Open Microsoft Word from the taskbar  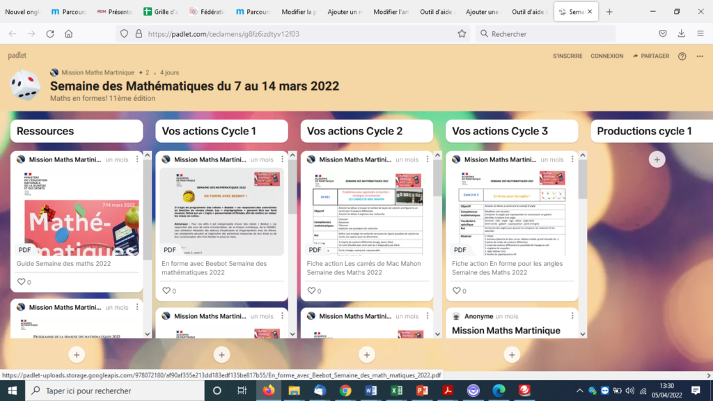(x=371, y=391)
